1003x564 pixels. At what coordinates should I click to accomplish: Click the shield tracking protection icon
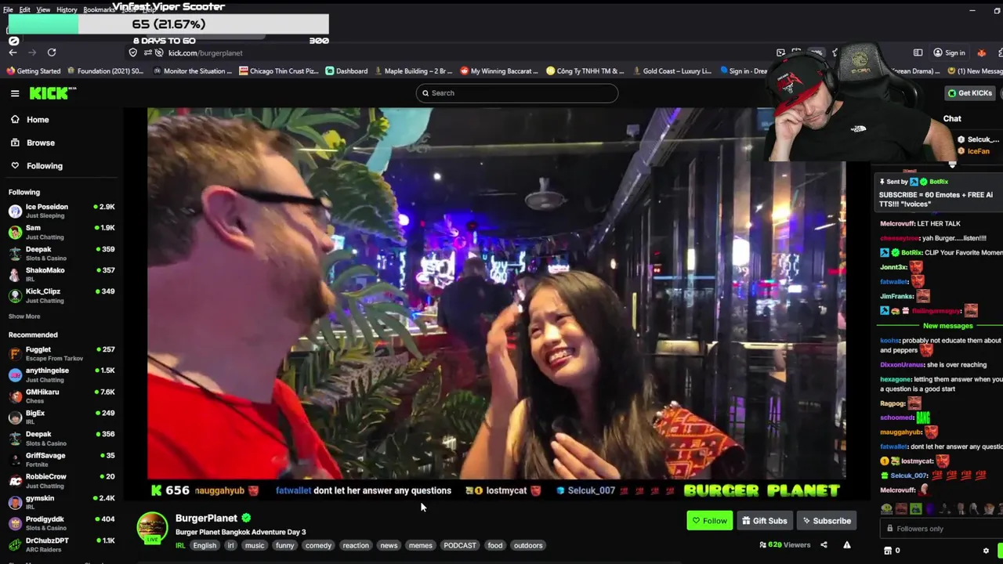click(133, 52)
